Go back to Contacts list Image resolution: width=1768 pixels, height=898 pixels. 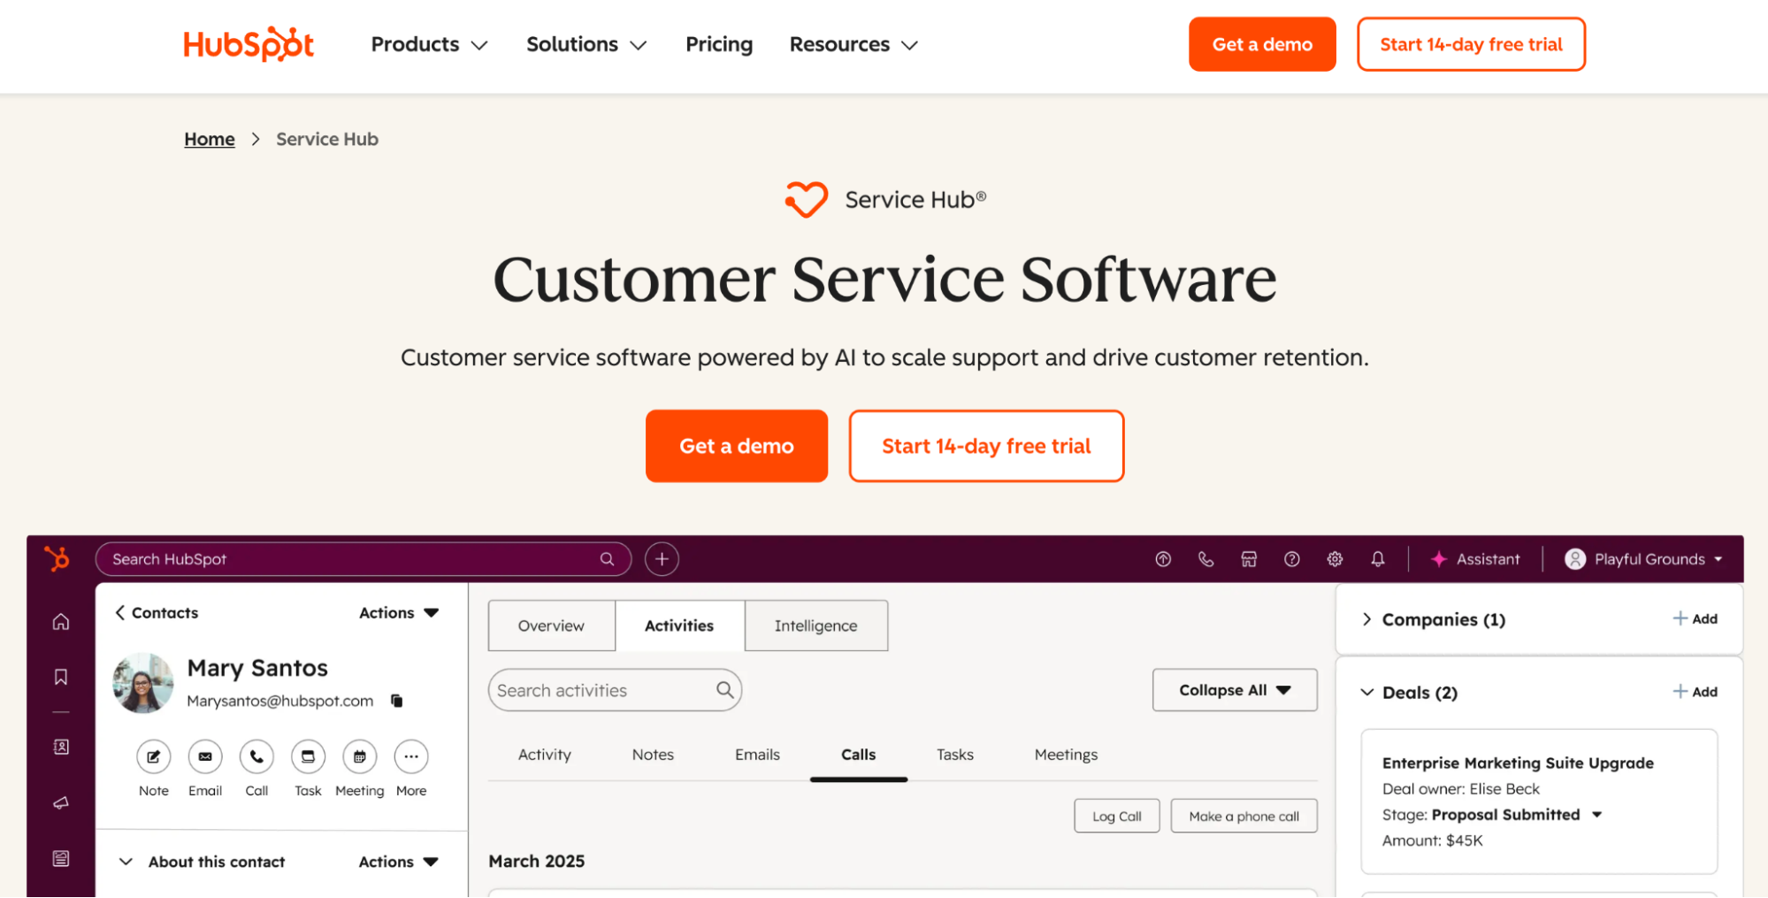157,612
